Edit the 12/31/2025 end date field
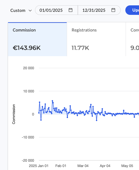 99,10
